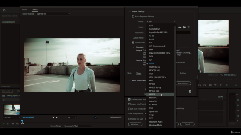
Task: Click the blue 00:00:00:00 current timecode
Action: 28,117
